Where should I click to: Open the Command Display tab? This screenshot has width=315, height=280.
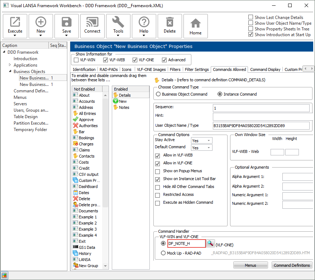(265, 69)
